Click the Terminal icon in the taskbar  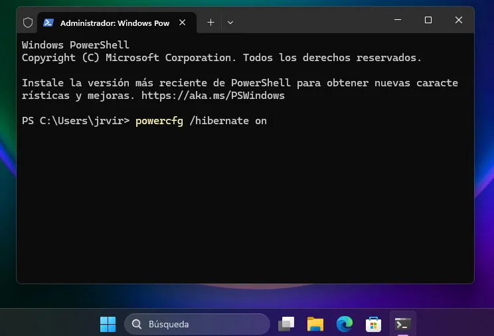403,324
